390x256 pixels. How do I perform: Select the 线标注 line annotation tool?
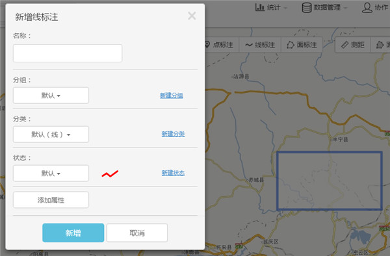pos(260,45)
